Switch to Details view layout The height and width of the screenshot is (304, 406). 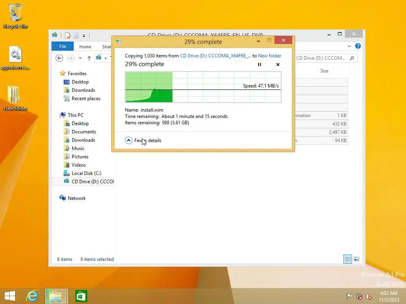pos(347,259)
